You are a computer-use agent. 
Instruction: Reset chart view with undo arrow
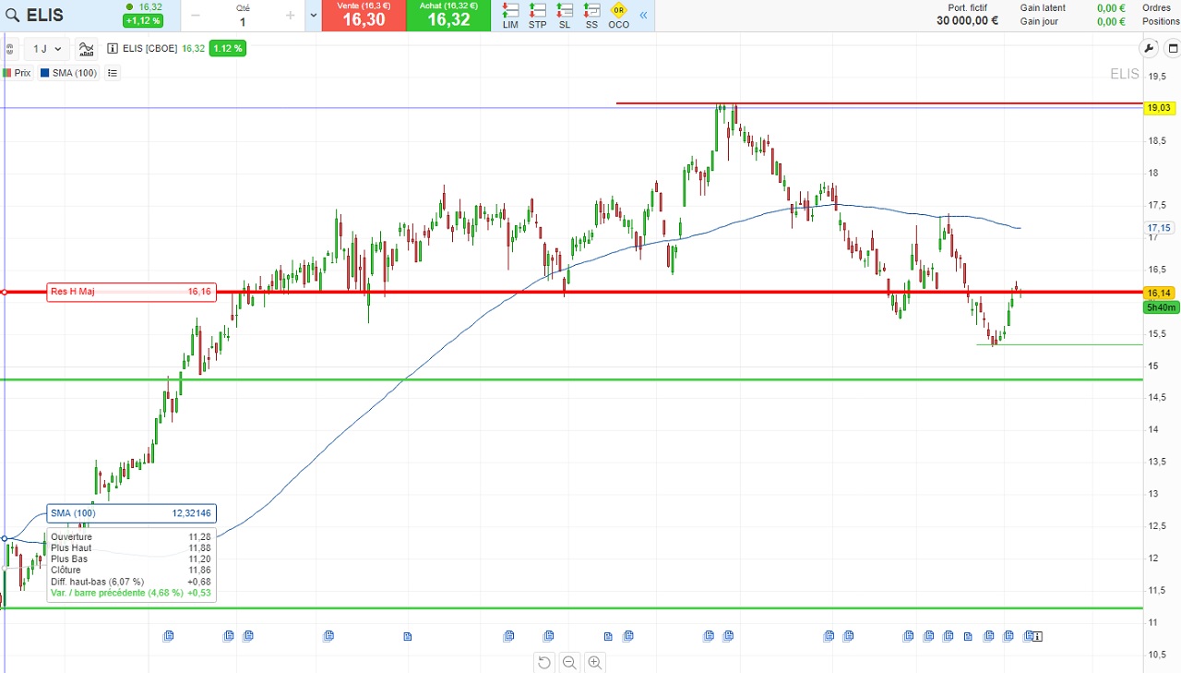coord(544,662)
